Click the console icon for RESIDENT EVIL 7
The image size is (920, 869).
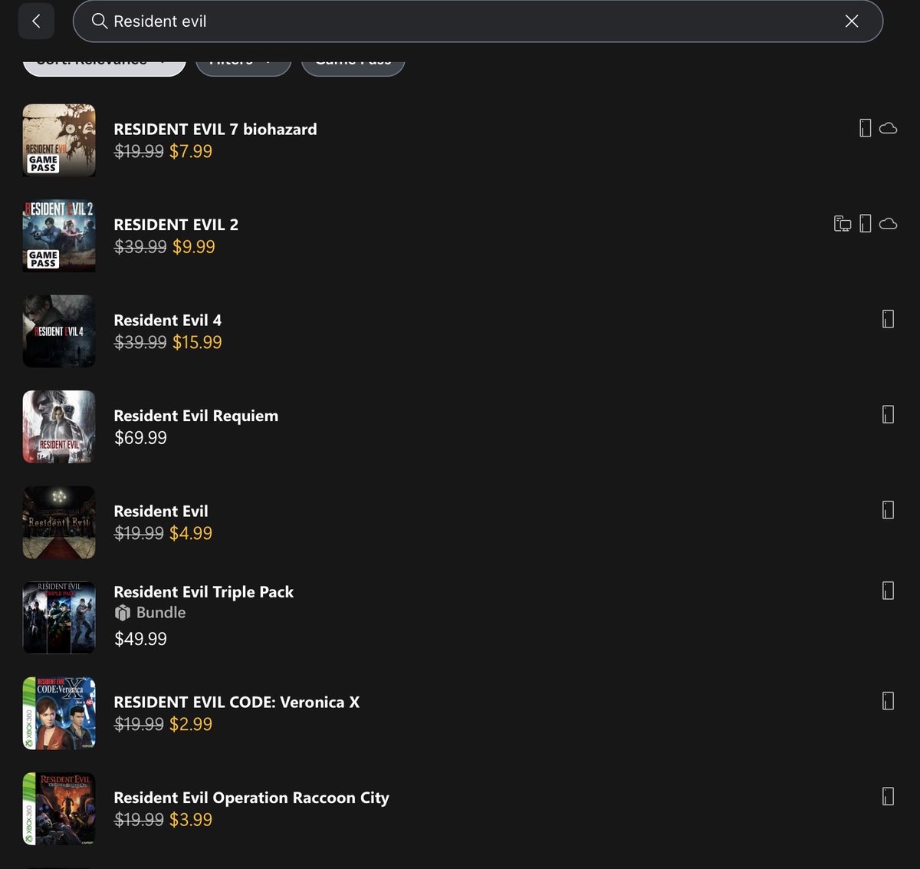866,128
